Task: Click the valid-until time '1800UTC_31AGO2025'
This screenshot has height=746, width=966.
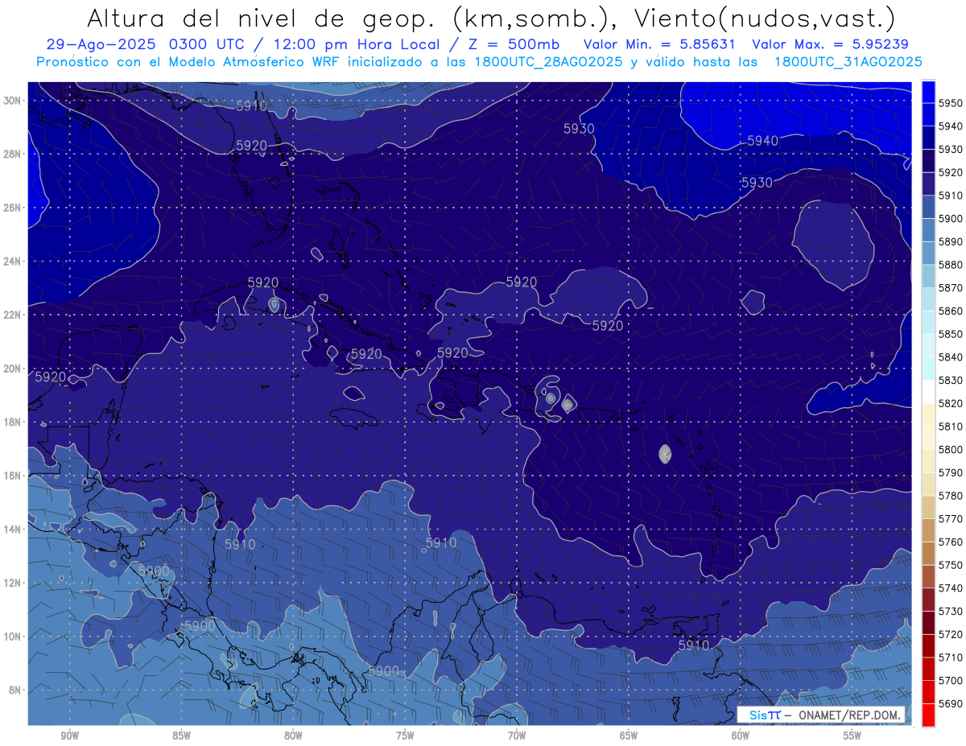Action: [848, 62]
